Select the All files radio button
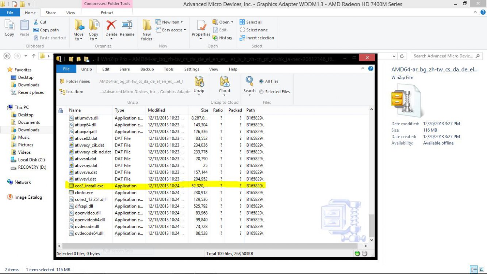Image resolution: width=487 pixels, height=274 pixels. coord(261,81)
